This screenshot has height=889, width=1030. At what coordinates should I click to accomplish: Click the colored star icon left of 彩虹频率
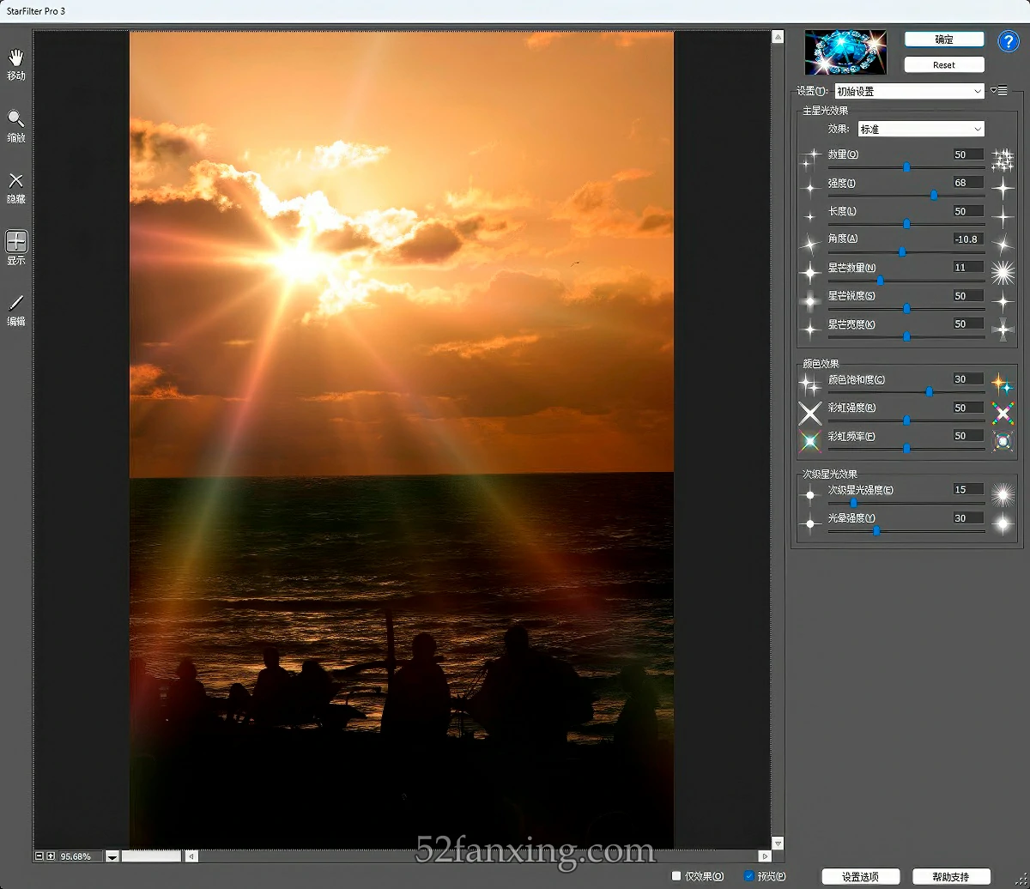pos(810,441)
